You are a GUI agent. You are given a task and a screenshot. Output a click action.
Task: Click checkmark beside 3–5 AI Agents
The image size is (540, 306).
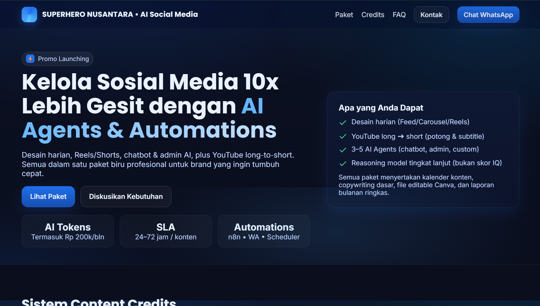point(343,150)
